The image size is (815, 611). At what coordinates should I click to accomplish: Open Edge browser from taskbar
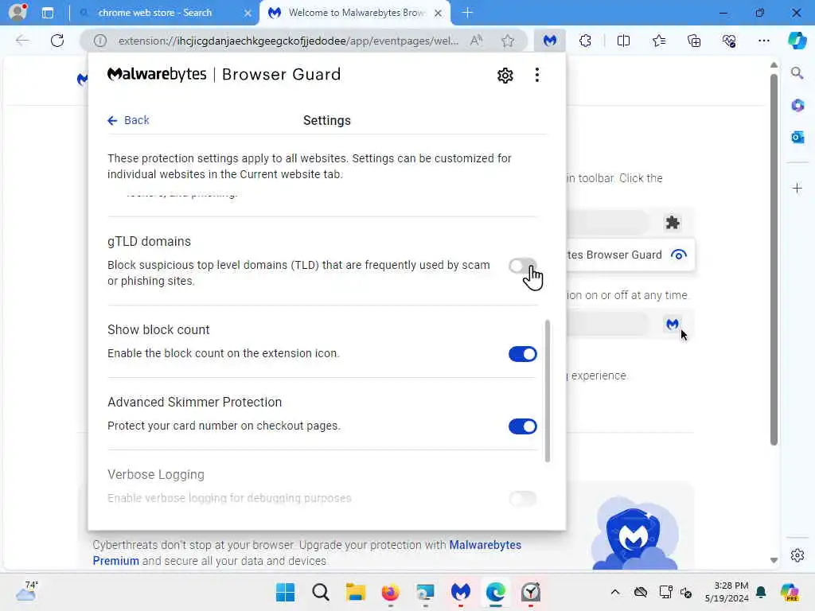(x=495, y=592)
